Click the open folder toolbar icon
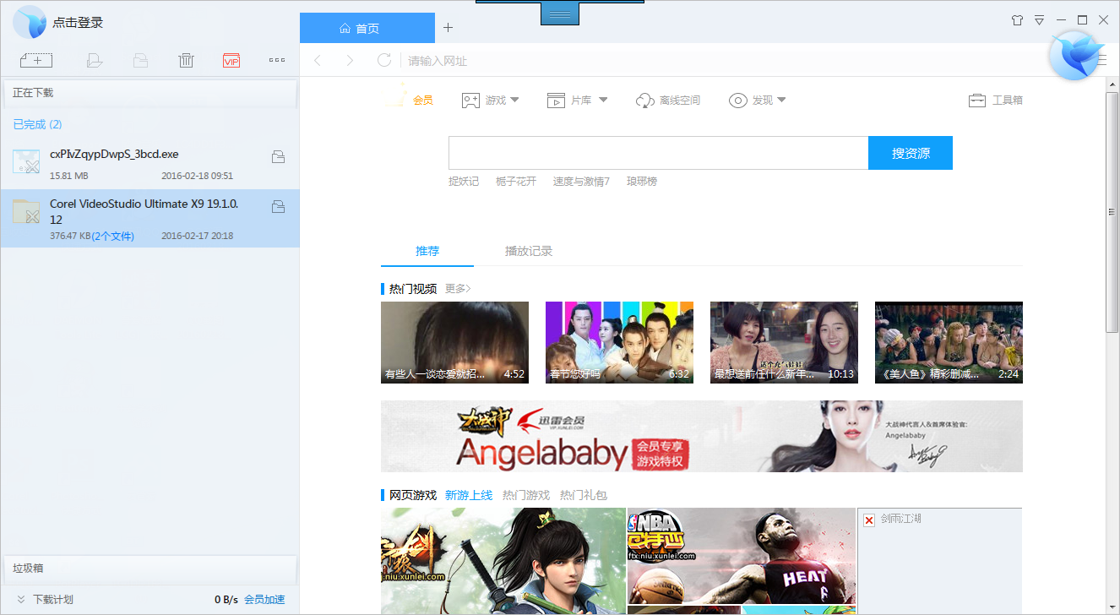This screenshot has height=615, width=1120. click(140, 60)
